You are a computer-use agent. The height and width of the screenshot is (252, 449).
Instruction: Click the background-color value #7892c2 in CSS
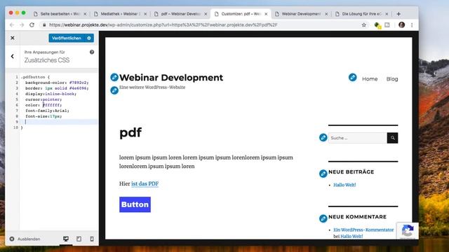[79, 83]
